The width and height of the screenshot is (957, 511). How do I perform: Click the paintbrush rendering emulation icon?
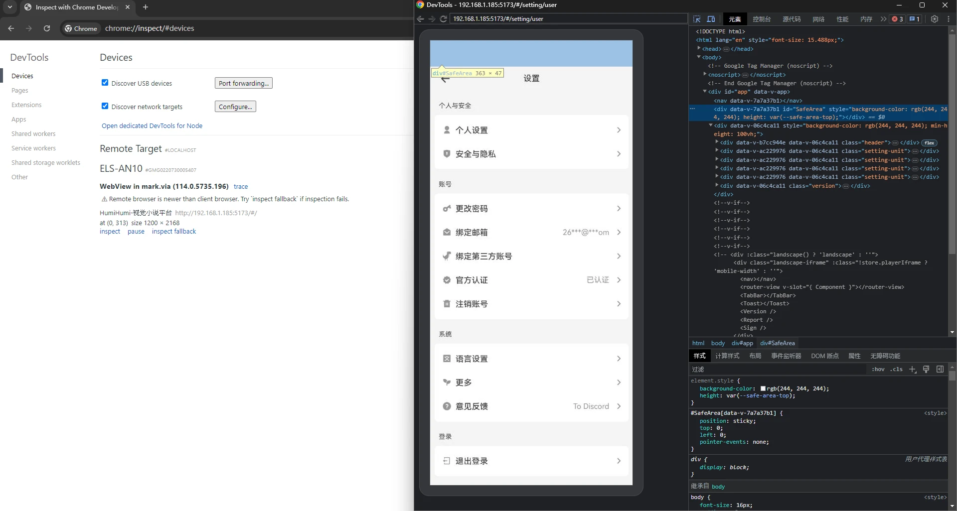[926, 369]
